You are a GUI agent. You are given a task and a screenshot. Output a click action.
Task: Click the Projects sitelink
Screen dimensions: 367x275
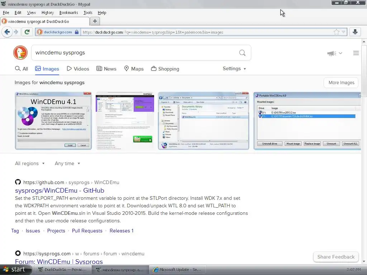click(56, 231)
